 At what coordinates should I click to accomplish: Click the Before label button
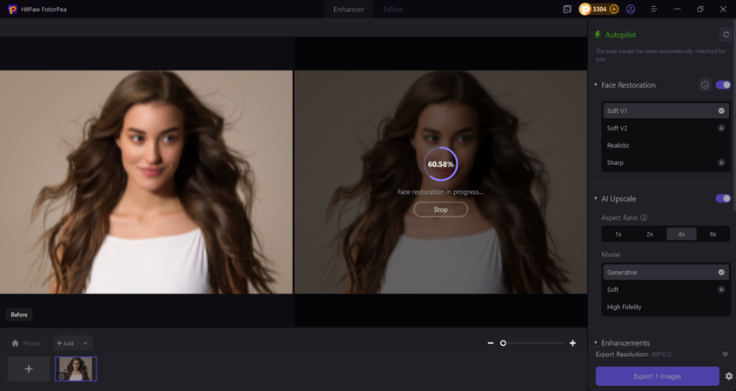(19, 315)
